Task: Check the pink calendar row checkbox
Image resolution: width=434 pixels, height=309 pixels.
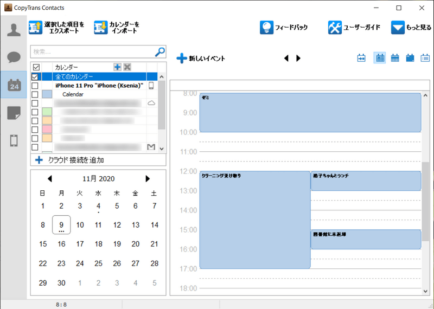Action: (x=35, y=130)
